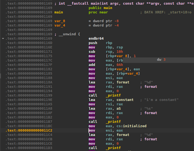Select the endbr64 instruction

coord(96,39)
